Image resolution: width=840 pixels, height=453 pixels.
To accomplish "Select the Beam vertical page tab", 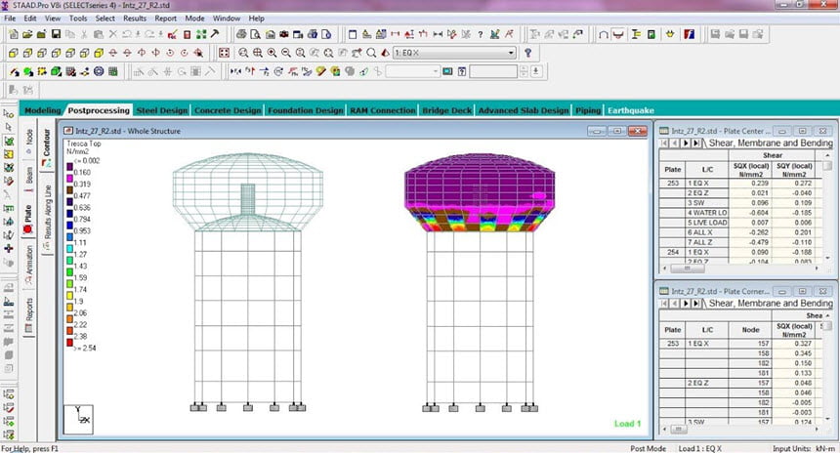I will (x=29, y=179).
